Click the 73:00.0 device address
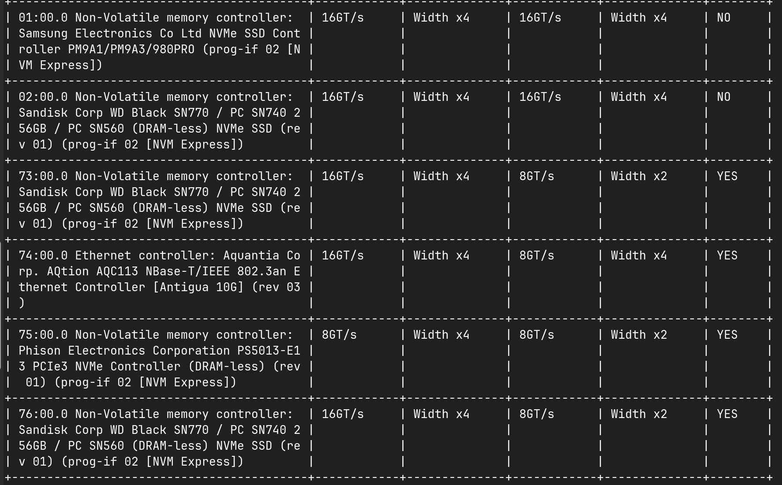The width and height of the screenshot is (782, 485). [43, 176]
